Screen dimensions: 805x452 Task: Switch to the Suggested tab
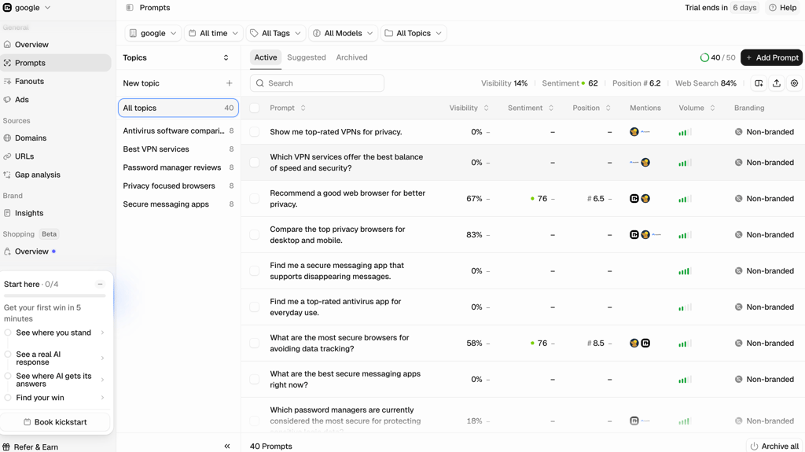coord(307,57)
